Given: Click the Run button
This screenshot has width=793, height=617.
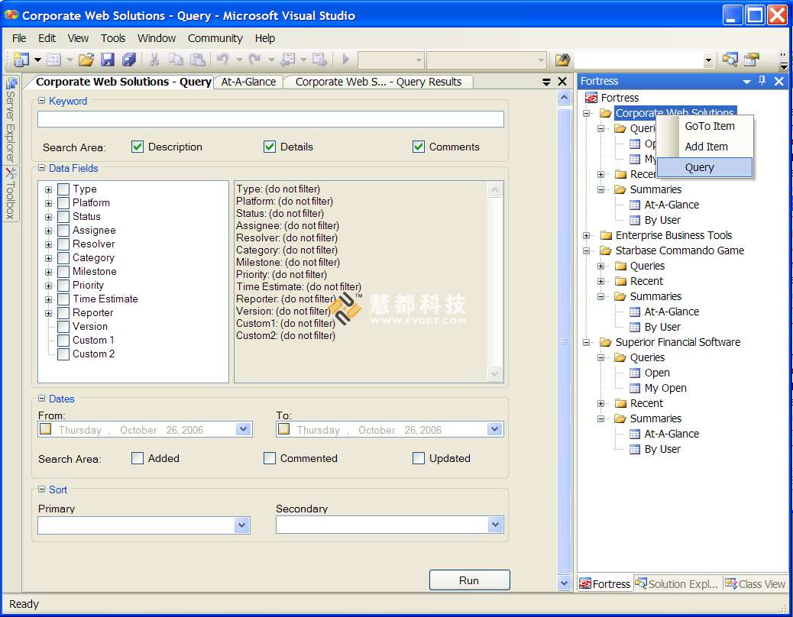Looking at the screenshot, I should 469,580.
